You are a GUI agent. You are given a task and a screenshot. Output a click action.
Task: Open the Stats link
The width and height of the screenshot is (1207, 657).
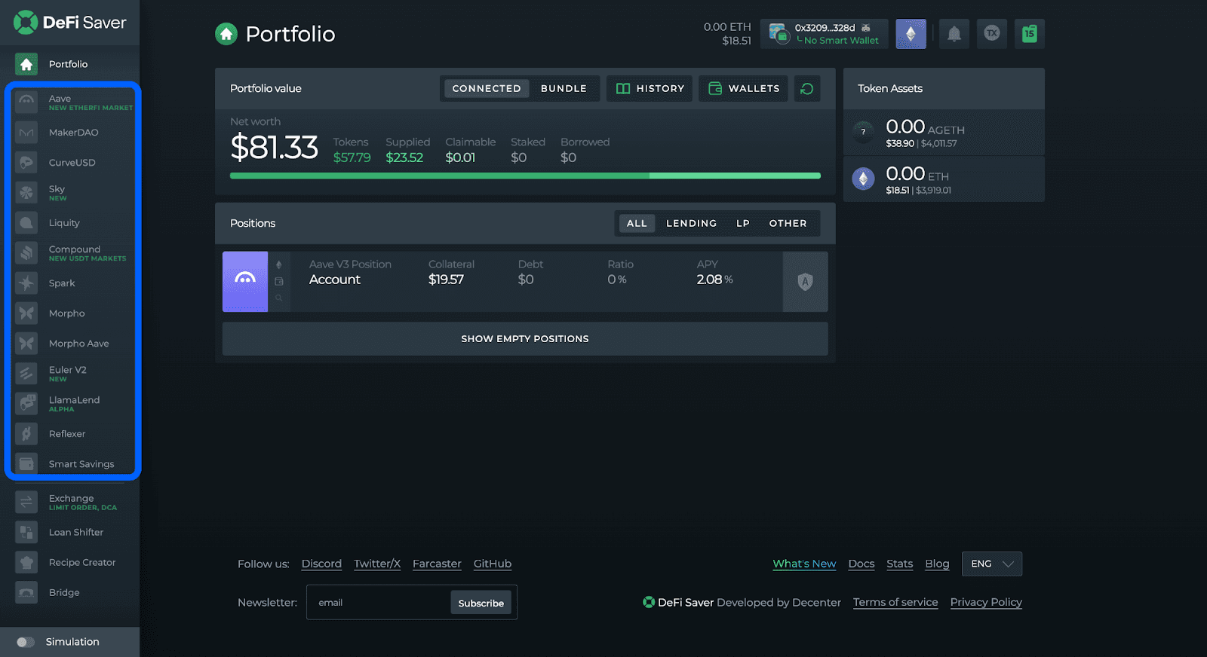pyautogui.click(x=900, y=564)
